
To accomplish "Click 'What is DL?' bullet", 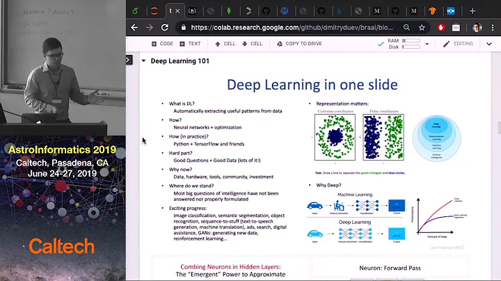I will click(182, 104).
